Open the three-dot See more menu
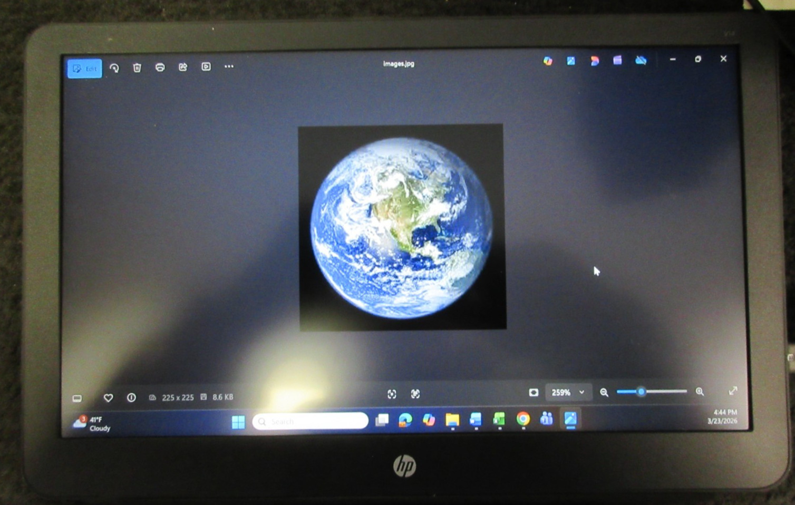 coord(229,66)
